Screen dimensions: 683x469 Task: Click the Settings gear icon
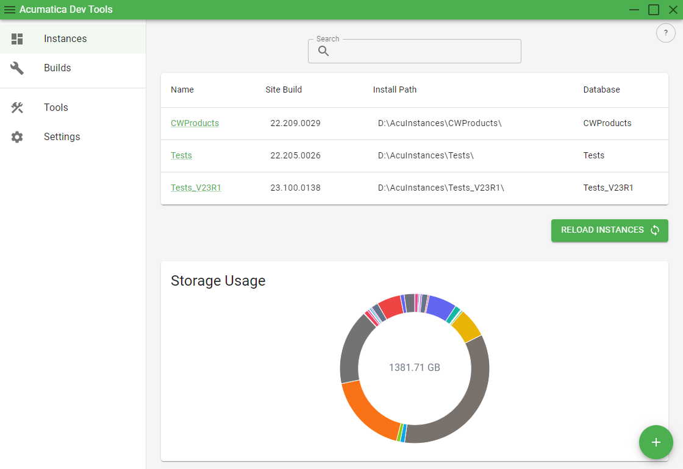click(17, 136)
